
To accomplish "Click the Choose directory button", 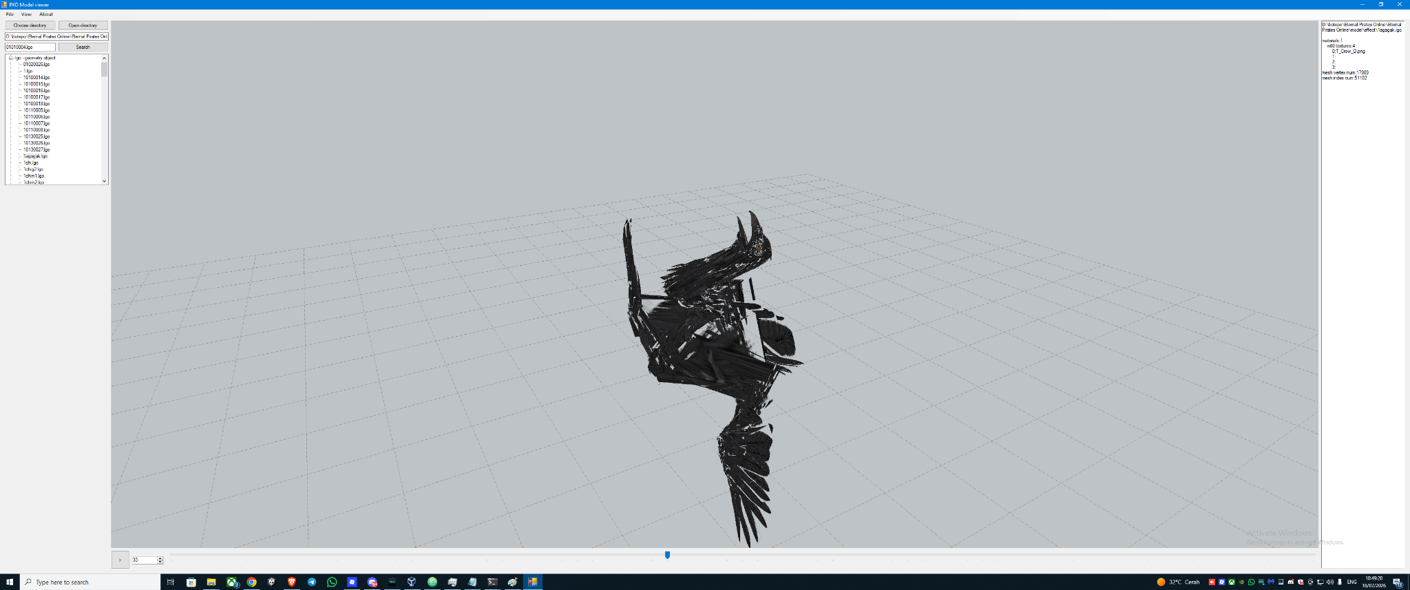I will click(x=30, y=25).
